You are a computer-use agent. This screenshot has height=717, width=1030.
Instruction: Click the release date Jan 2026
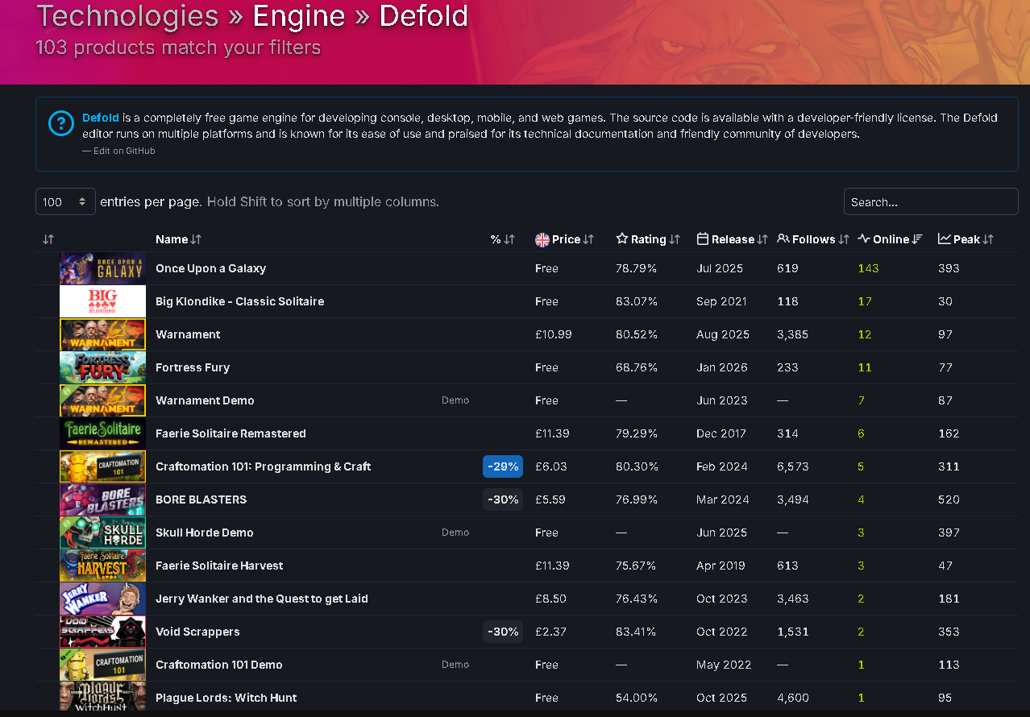point(722,367)
